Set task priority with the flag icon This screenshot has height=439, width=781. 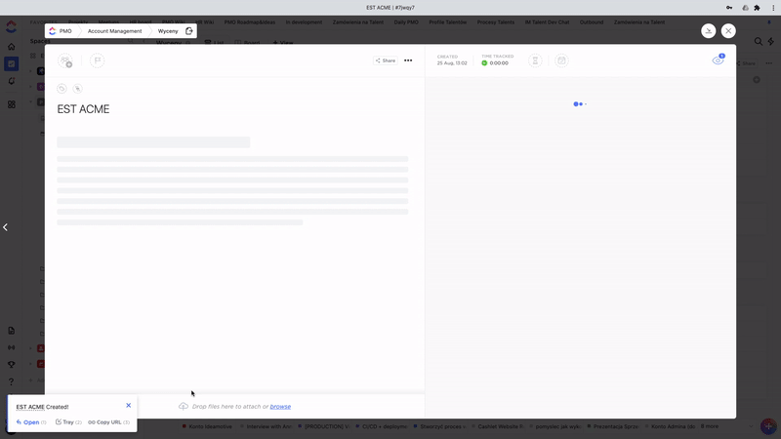(x=97, y=60)
